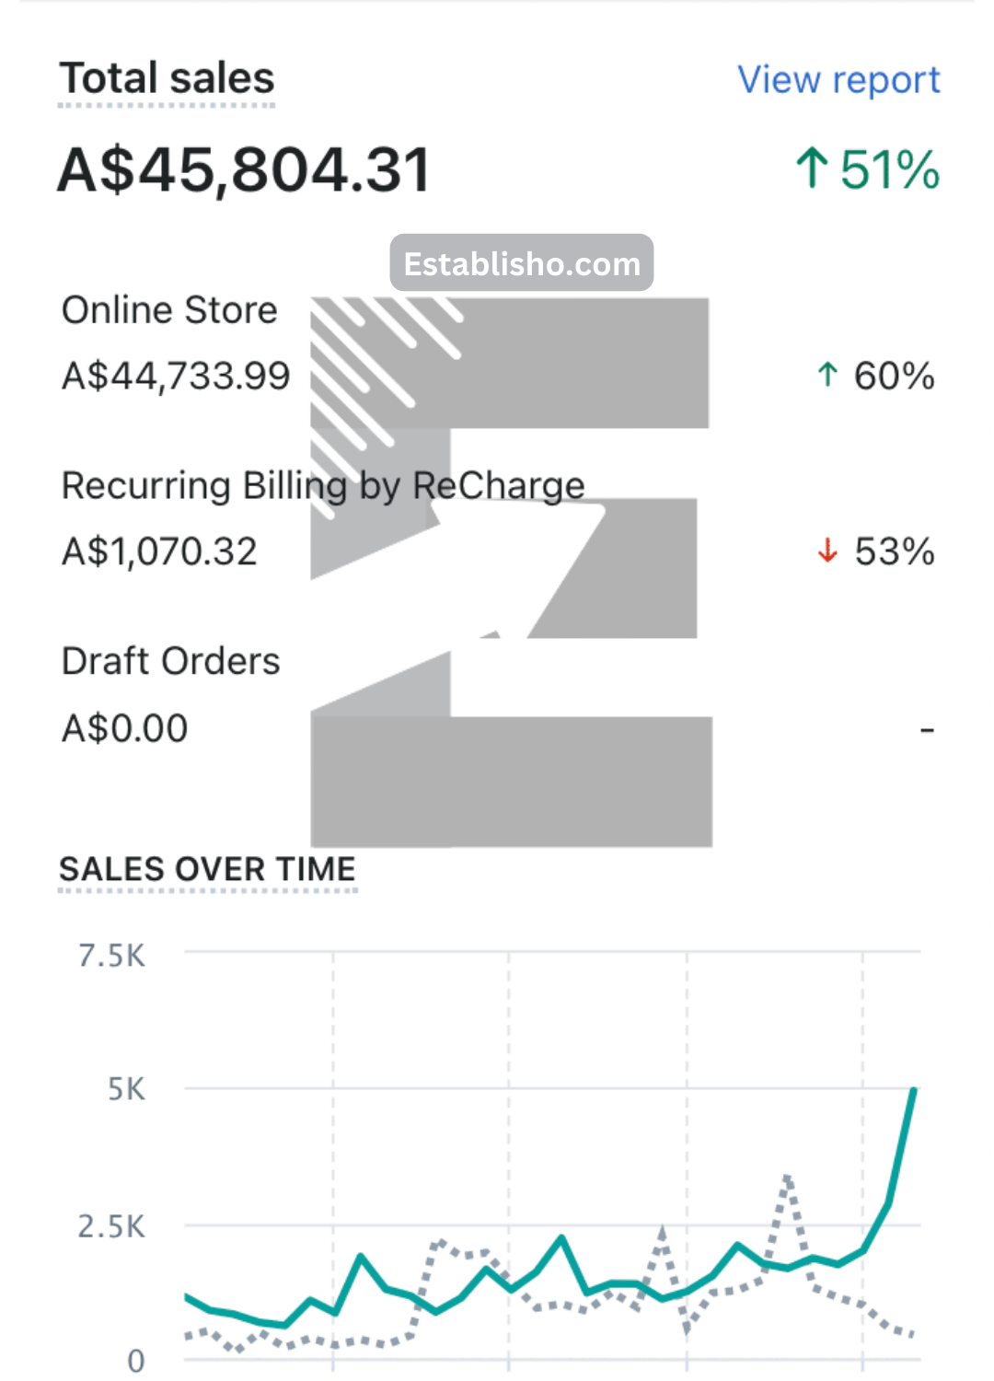Click the A$1,070.32 ReCharge amount

pyautogui.click(x=159, y=551)
